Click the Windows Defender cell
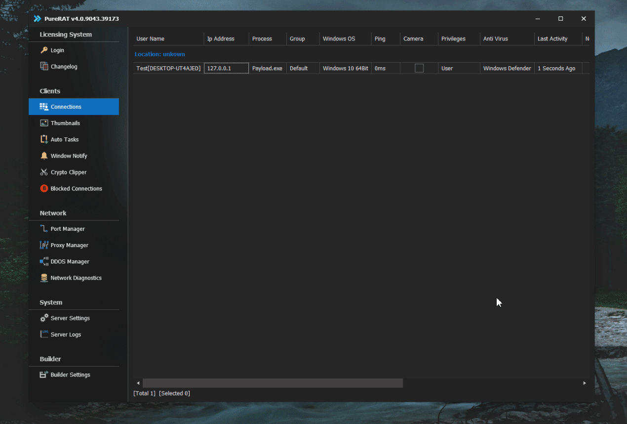The image size is (627, 424). coord(507,68)
